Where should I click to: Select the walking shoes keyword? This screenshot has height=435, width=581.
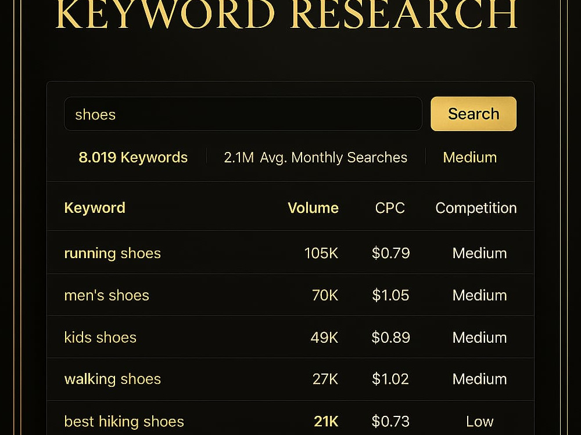(113, 379)
